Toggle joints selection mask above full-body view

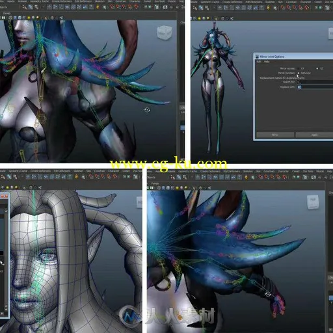[226, 8]
